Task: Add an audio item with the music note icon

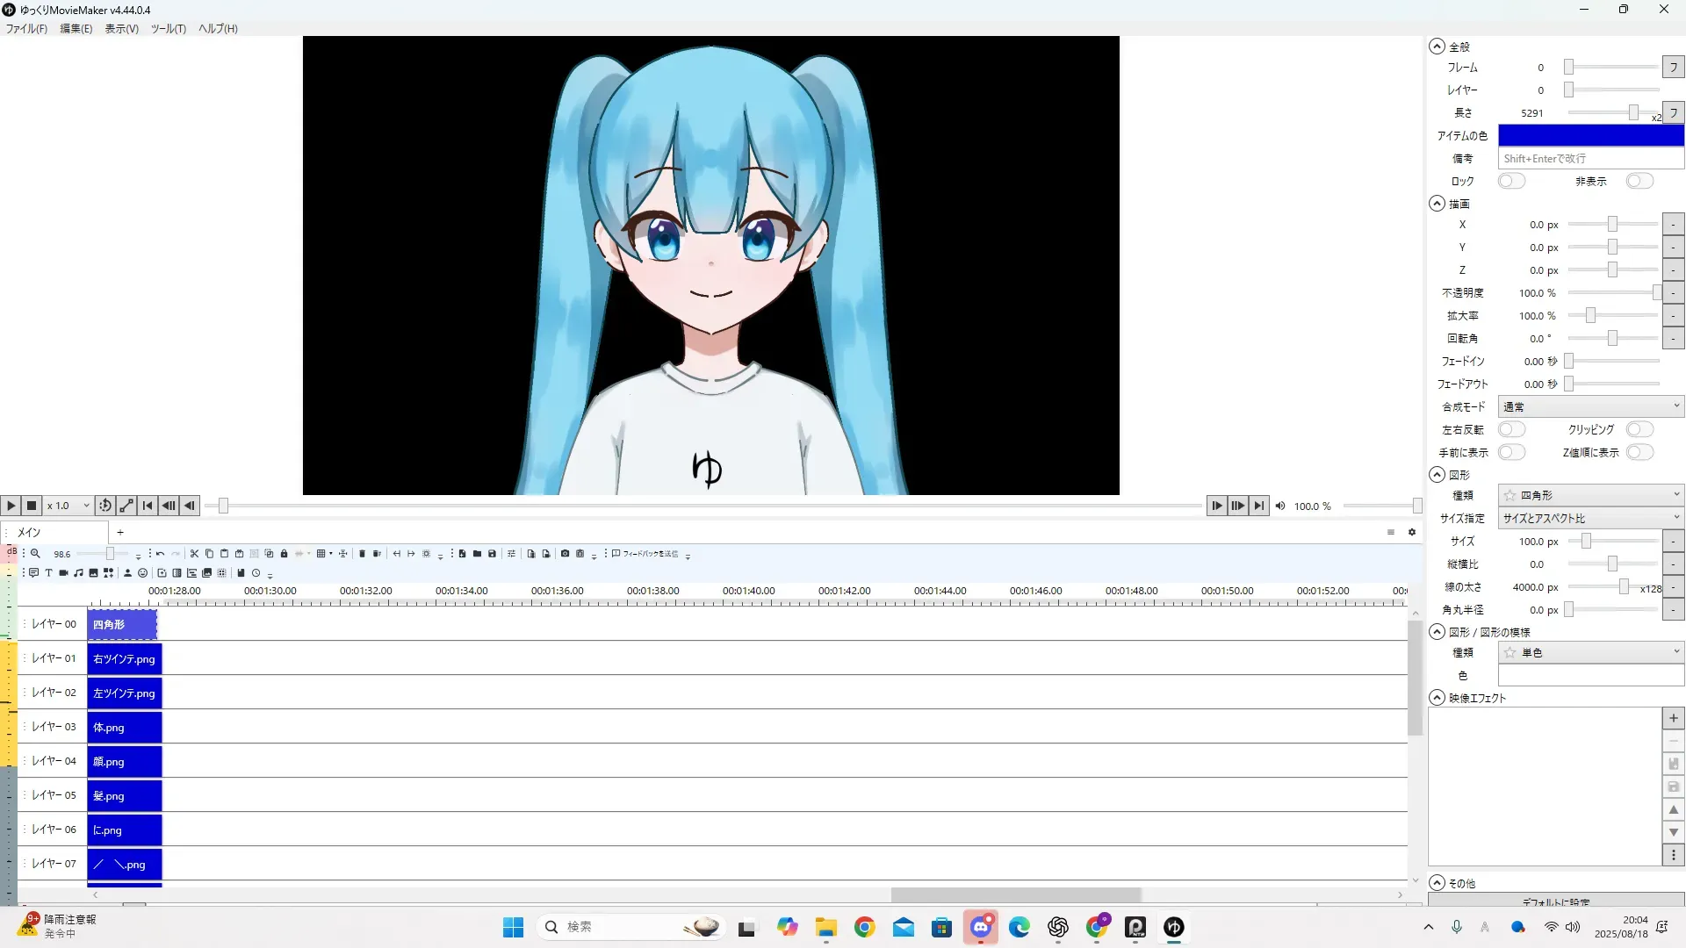Action: click(78, 573)
